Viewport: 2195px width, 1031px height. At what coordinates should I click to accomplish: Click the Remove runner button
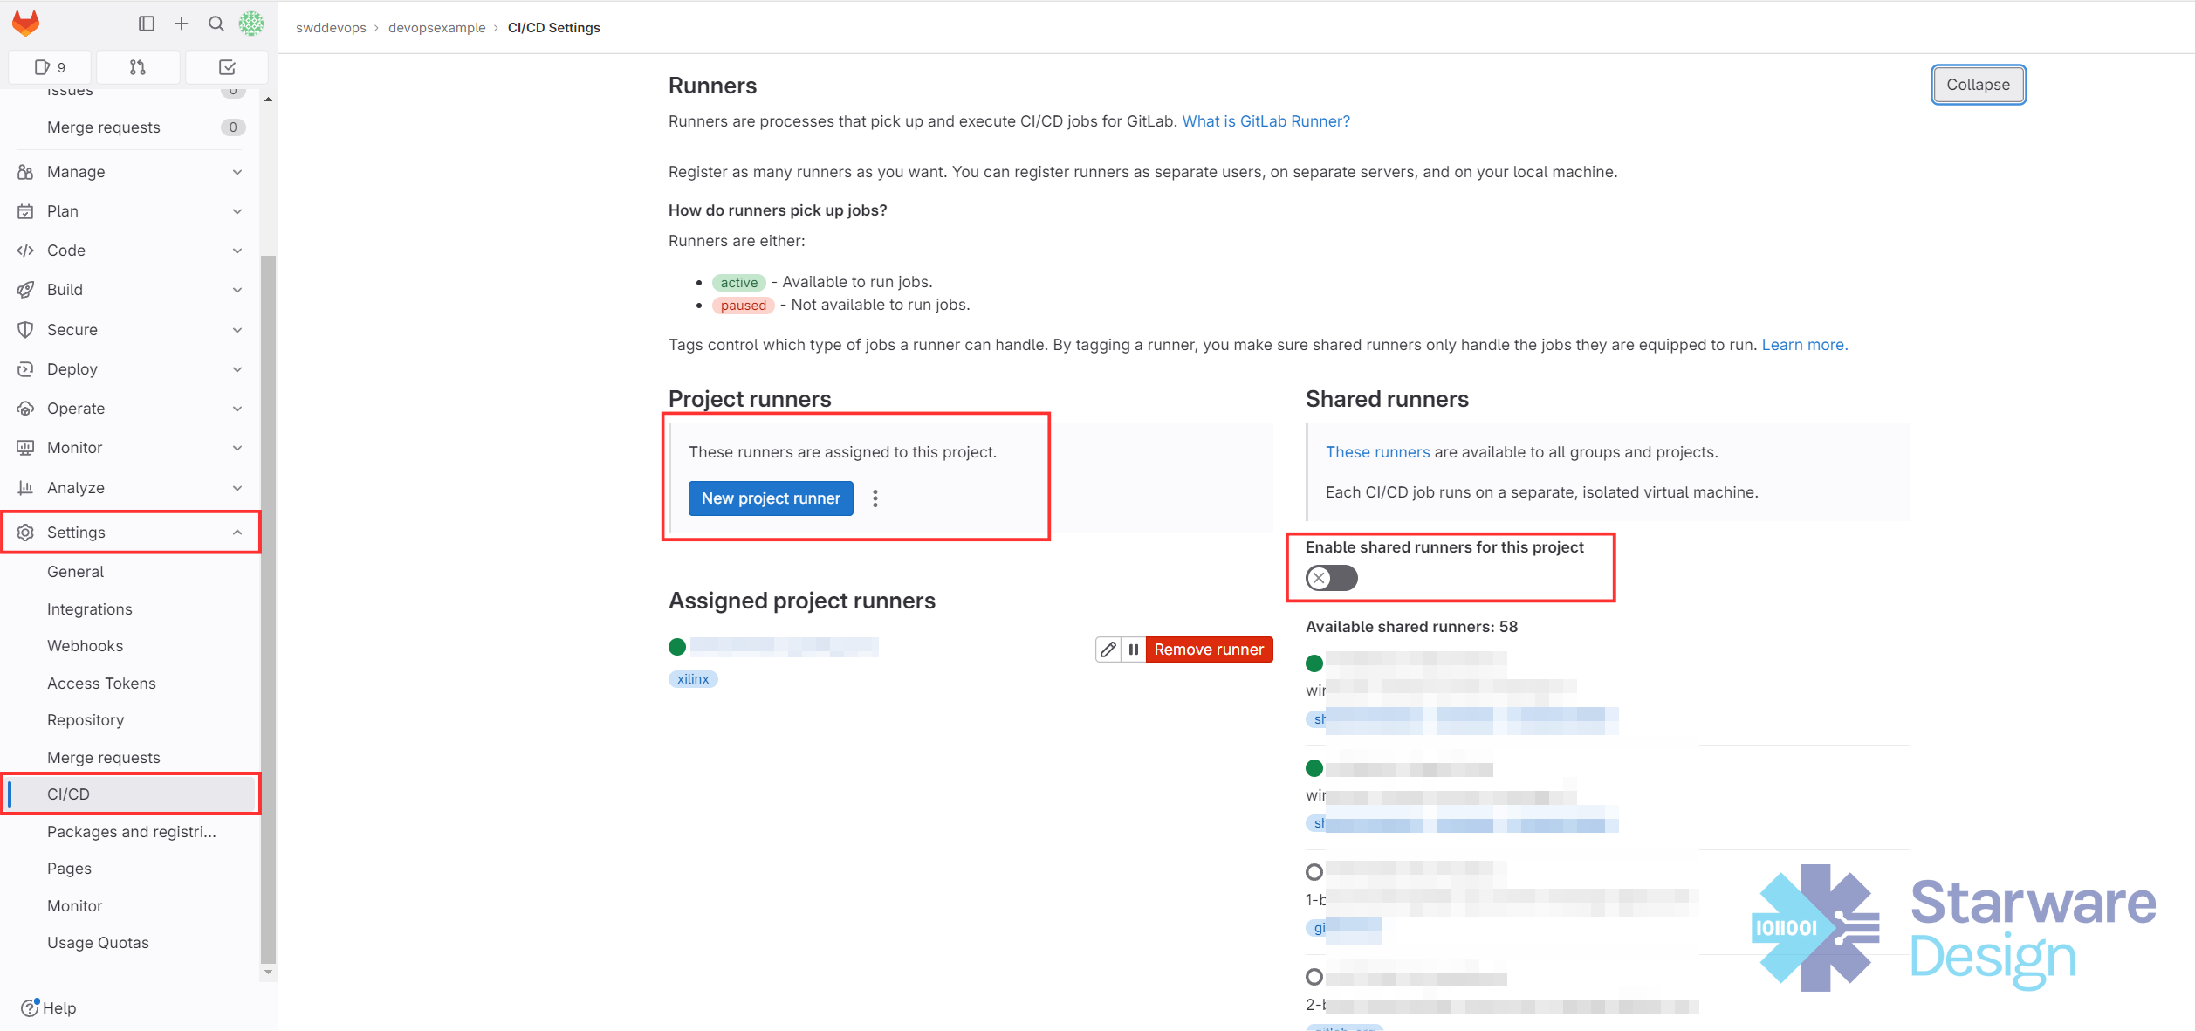click(x=1209, y=650)
